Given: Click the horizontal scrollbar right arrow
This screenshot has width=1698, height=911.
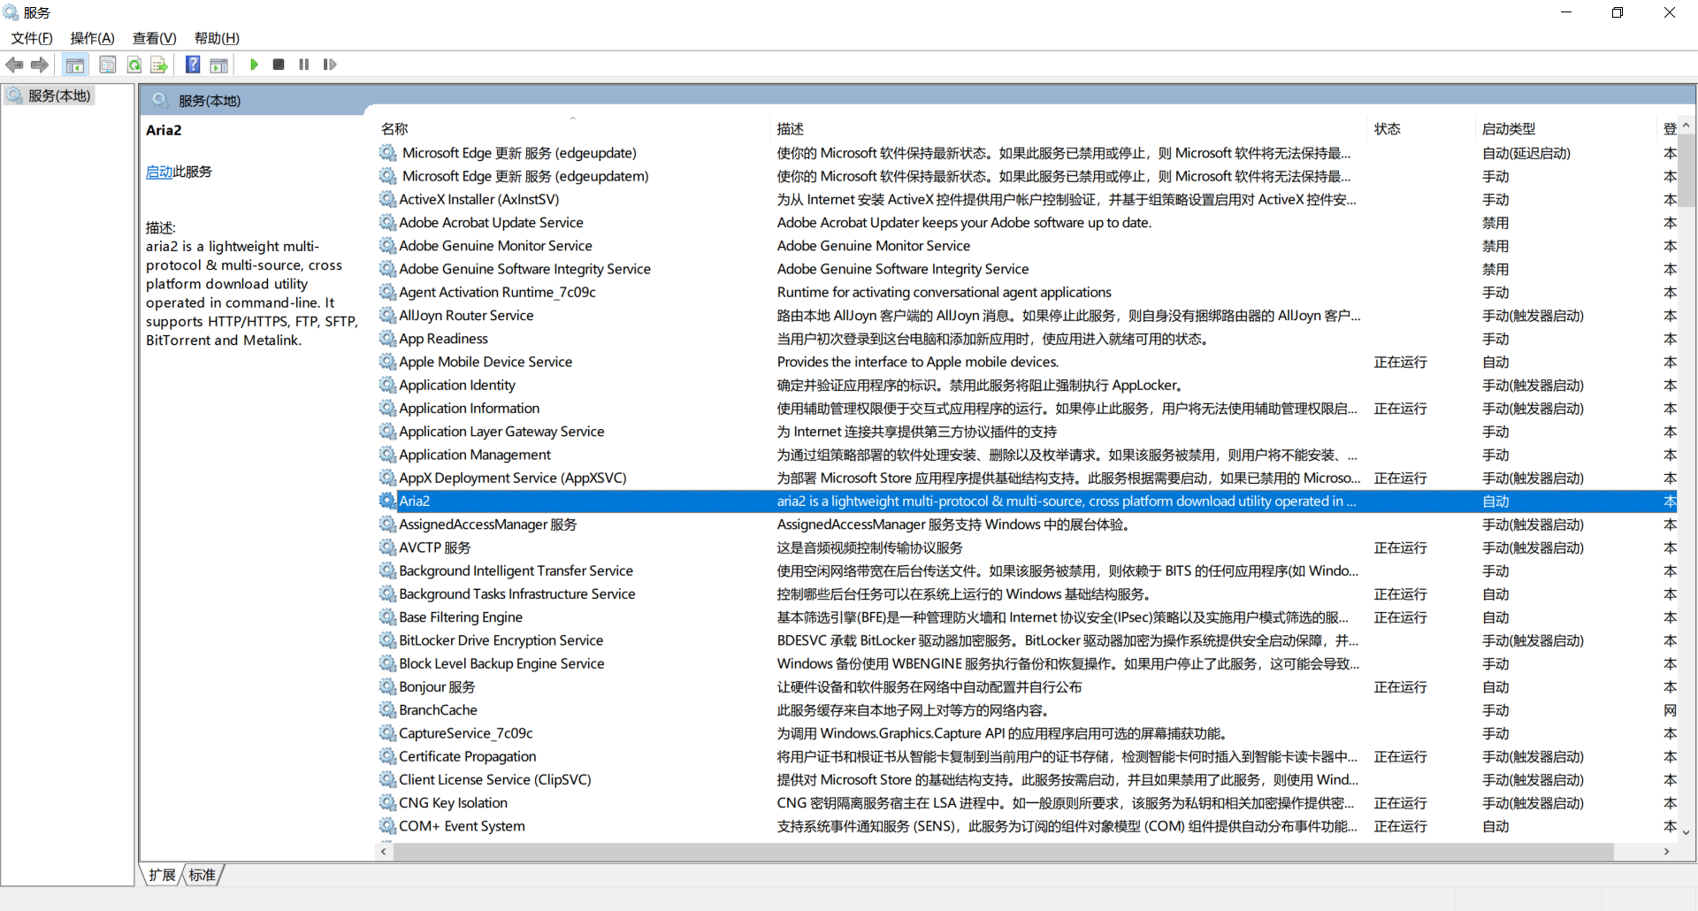Looking at the screenshot, I should pyautogui.click(x=1667, y=851).
